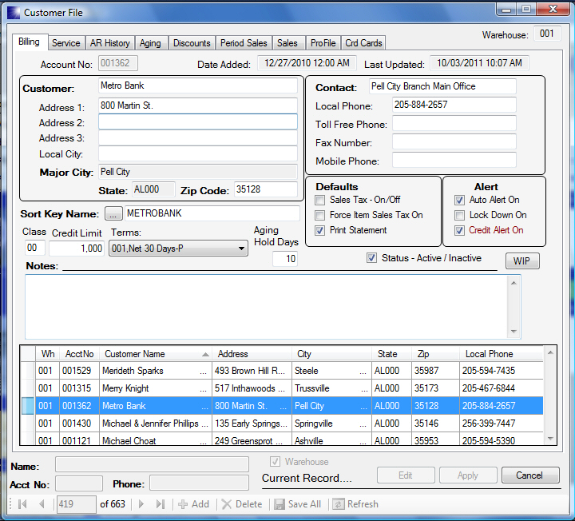Click the Customer name field
Screen dimensions: 575x521
(x=198, y=86)
